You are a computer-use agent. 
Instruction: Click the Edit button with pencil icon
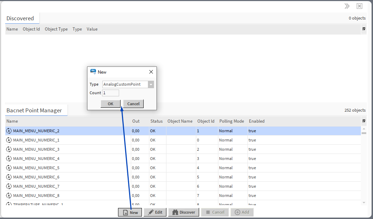click(x=155, y=212)
